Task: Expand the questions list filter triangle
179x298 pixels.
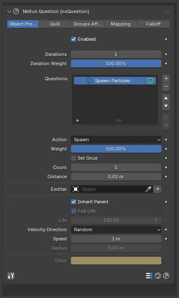Action: 78,121
